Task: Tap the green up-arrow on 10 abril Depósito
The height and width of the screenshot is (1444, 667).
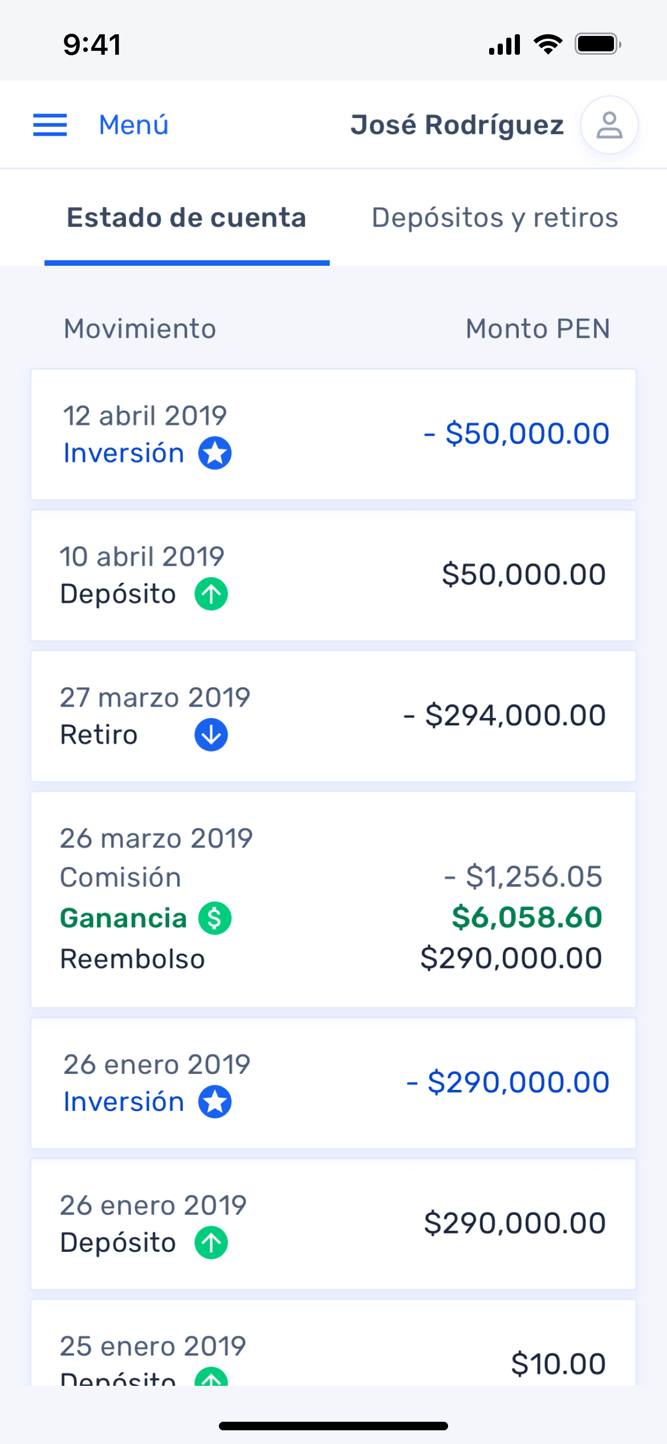Action: (x=212, y=594)
